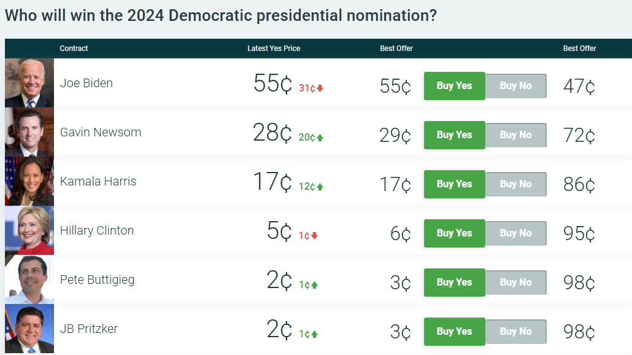
Task: Select Buy No for Gavin Newsom
Action: click(x=516, y=135)
